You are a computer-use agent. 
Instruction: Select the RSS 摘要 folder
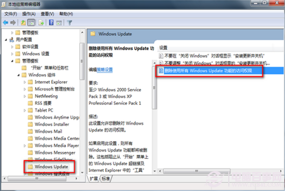(43, 103)
